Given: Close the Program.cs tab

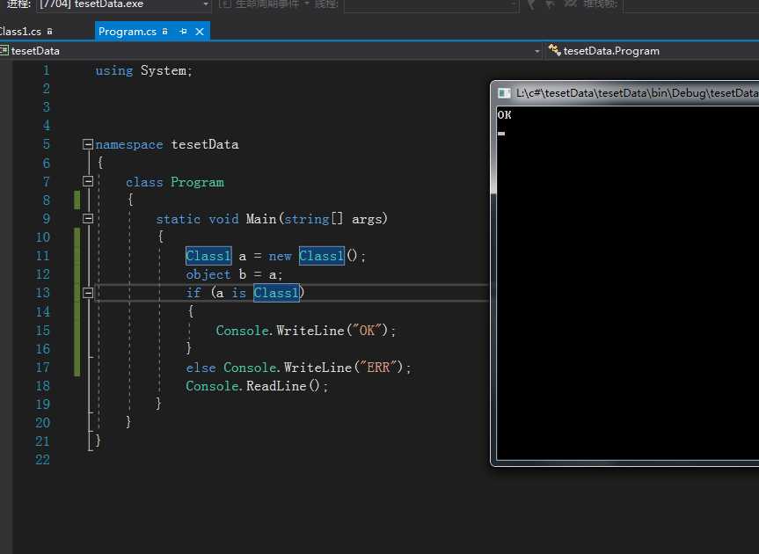Looking at the screenshot, I should click(200, 32).
